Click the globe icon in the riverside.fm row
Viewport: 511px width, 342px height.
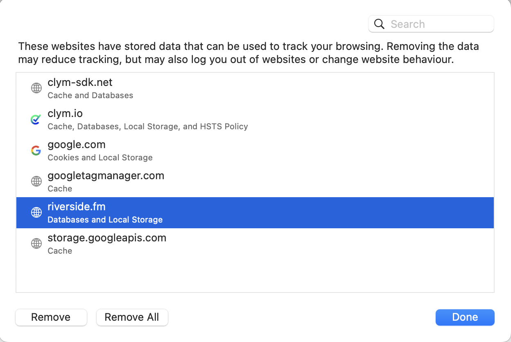pyautogui.click(x=36, y=212)
